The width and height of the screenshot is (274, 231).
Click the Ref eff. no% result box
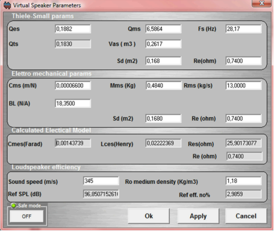point(244,194)
